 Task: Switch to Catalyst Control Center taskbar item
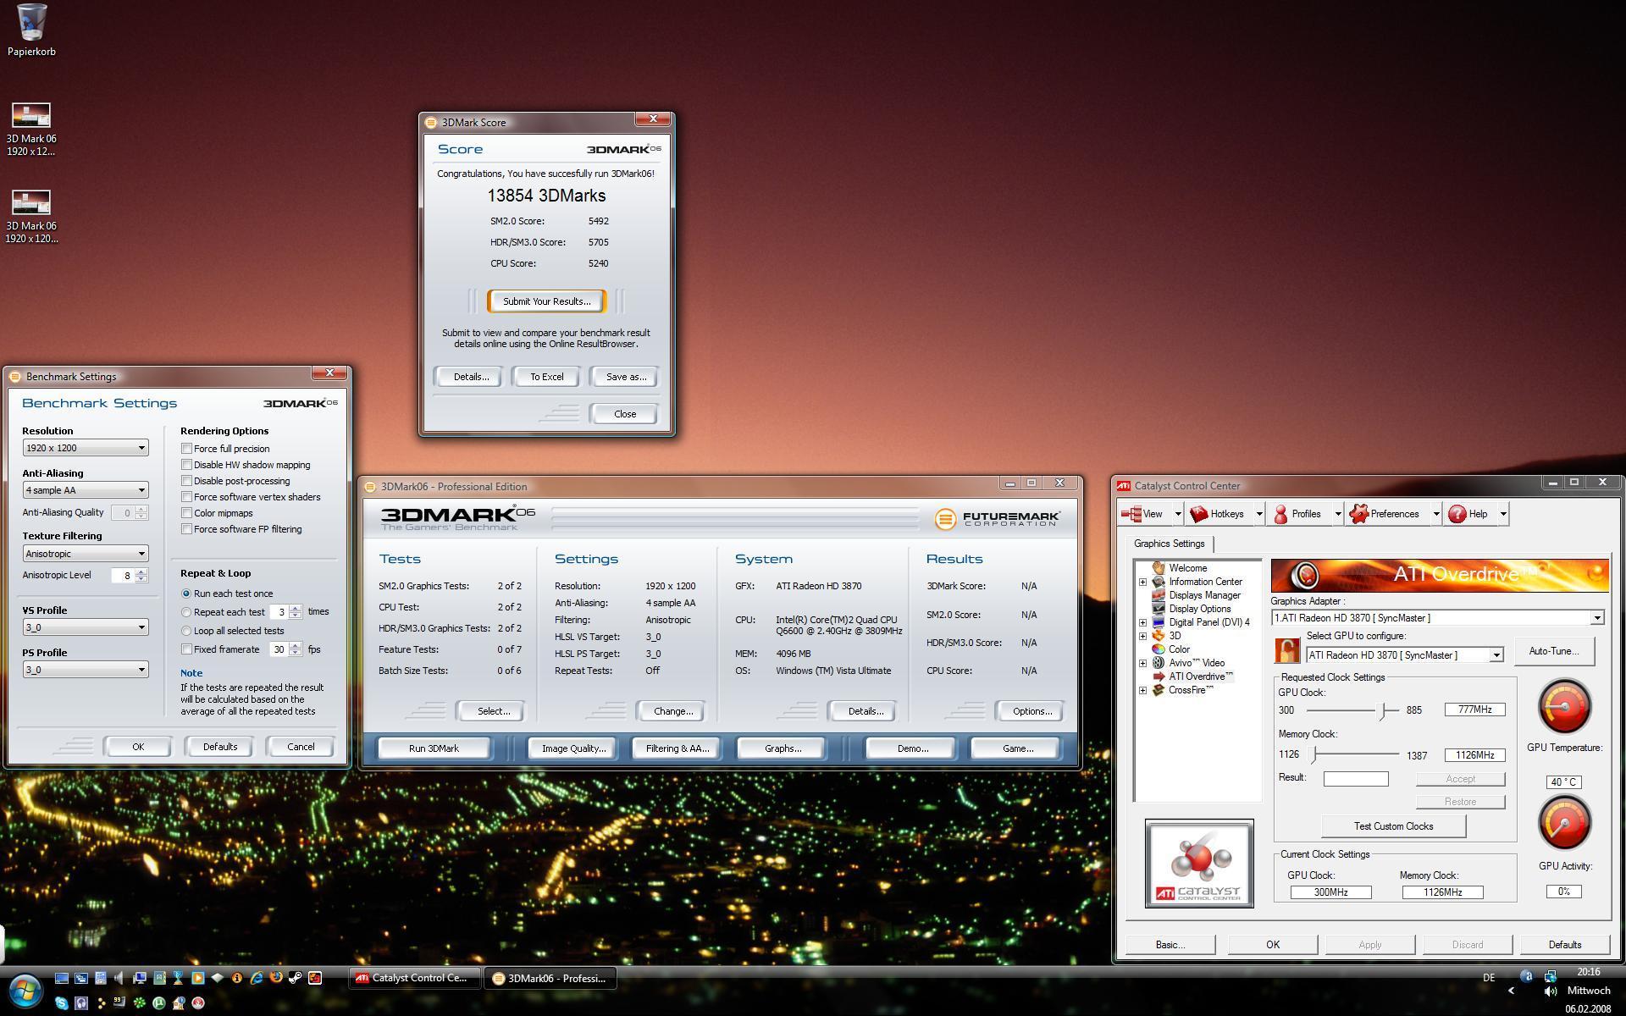tap(415, 978)
